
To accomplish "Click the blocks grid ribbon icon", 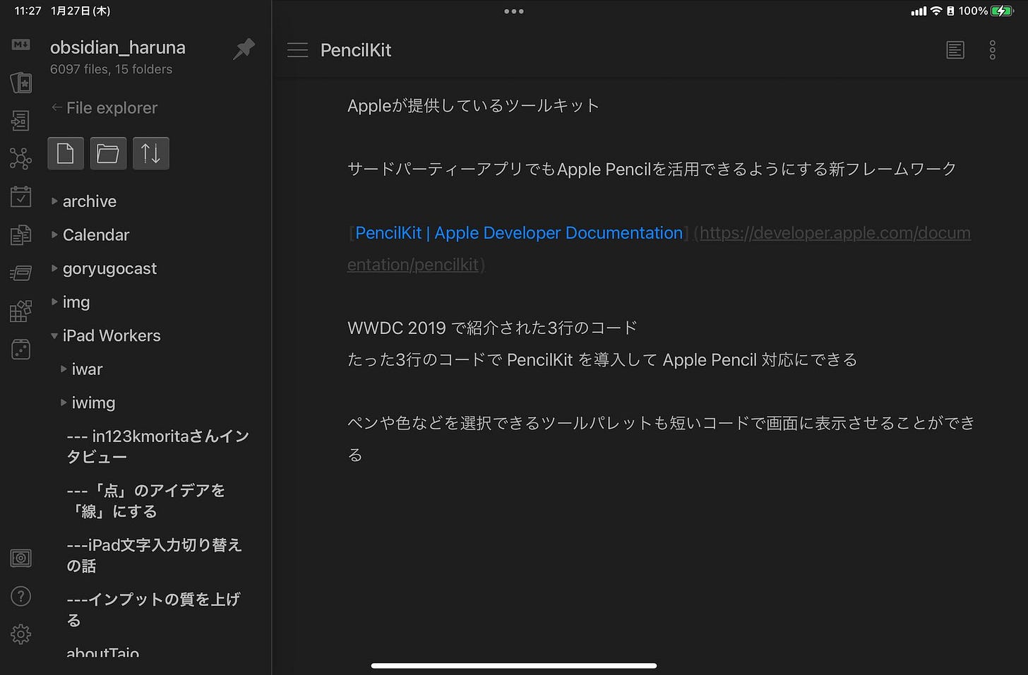I will coord(20,311).
